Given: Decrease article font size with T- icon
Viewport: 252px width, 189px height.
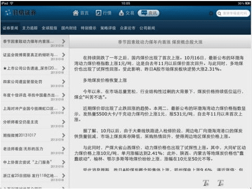Looking at the screenshot, I should [x=221, y=183].
